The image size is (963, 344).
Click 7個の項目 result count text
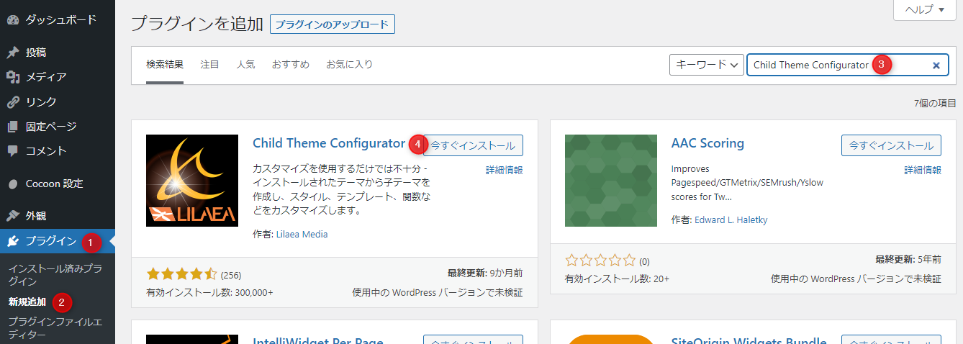click(936, 103)
